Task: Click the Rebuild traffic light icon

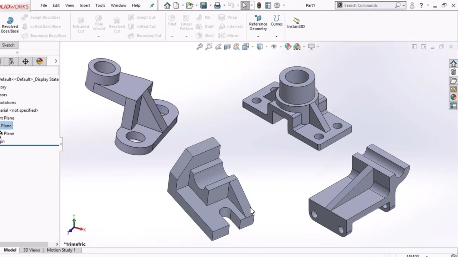Action: tap(259, 5)
